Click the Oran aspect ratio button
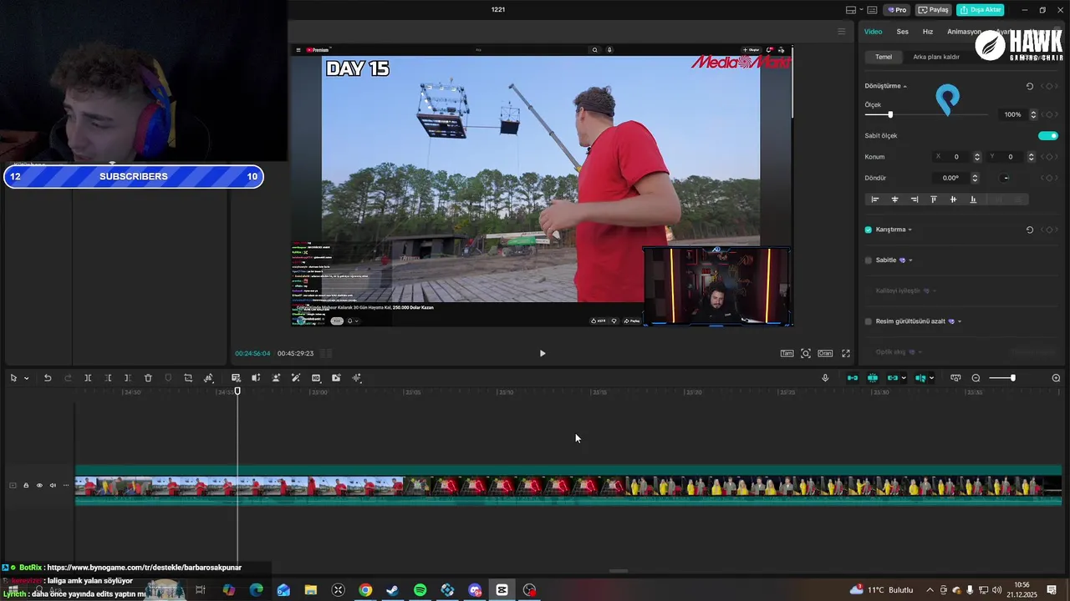Image resolution: width=1070 pixels, height=601 pixels. [825, 353]
